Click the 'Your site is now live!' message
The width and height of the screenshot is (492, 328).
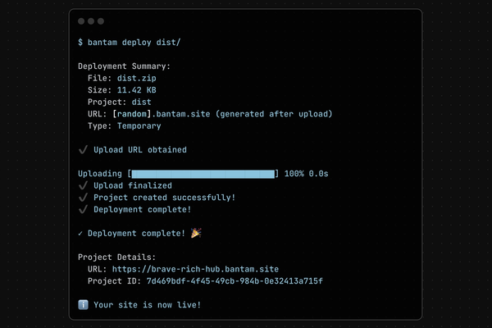pos(147,305)
